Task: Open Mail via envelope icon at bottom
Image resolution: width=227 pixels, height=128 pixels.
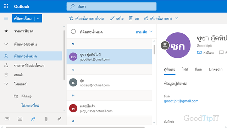Action: click(x=7, y=119)
